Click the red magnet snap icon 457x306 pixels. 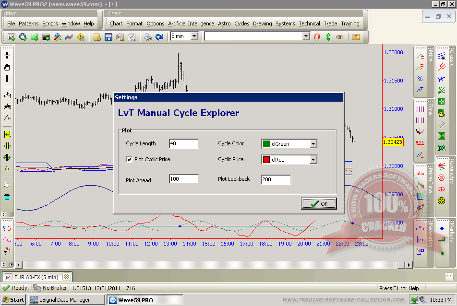[x=317, y=36]
